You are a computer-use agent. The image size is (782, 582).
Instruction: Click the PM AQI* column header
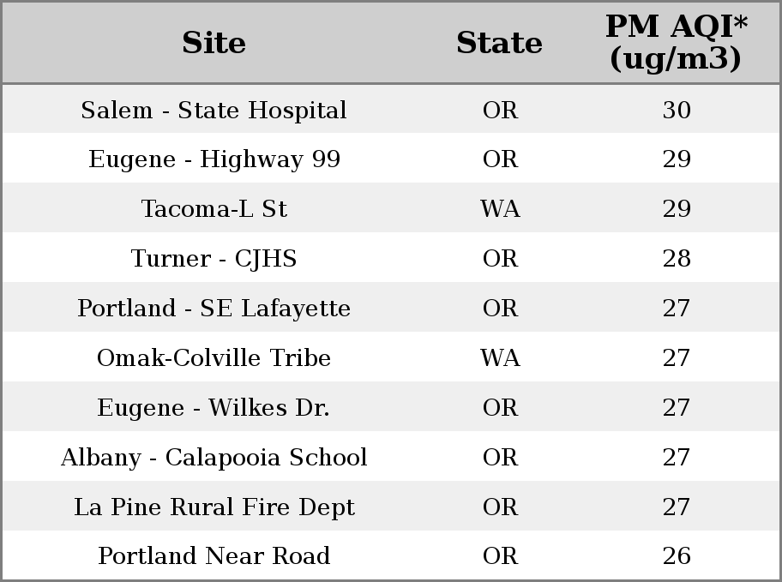677,42
